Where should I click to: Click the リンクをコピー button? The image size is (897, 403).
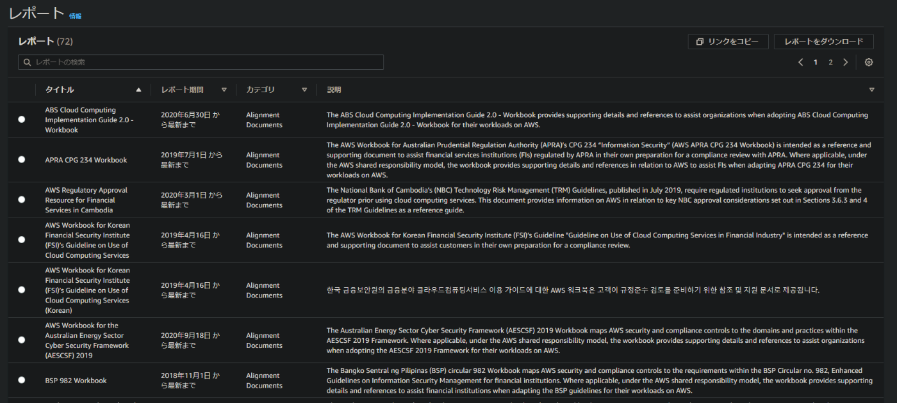point(728,42)
